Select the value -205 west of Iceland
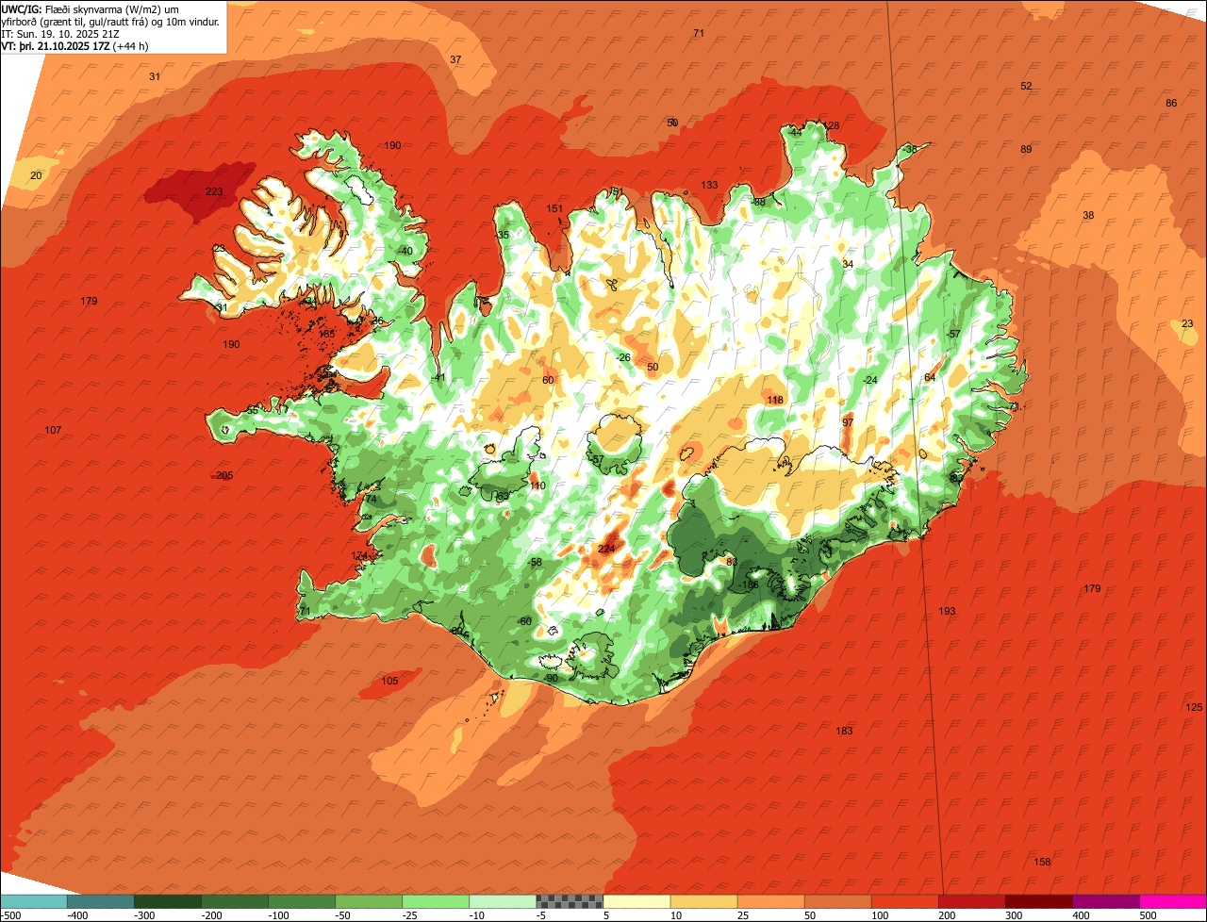 click(223, 475)
